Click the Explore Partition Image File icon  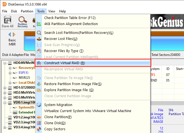coord(39,90)
